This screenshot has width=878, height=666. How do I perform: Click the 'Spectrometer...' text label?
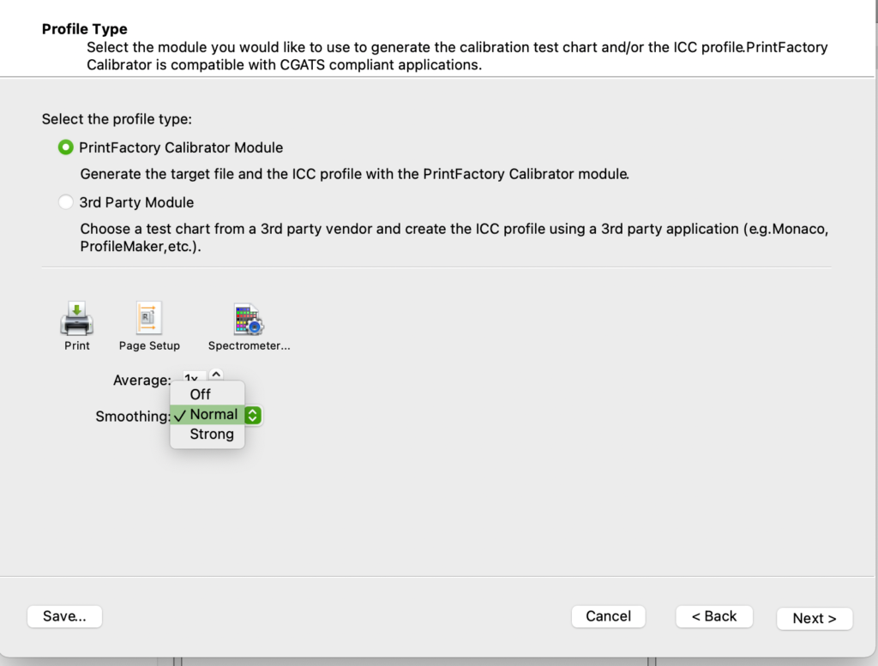(x=250, y=346)
